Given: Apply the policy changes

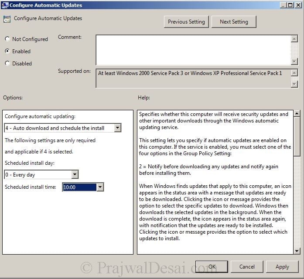Looking at the screenshot, I should click(x=282, y=267).
